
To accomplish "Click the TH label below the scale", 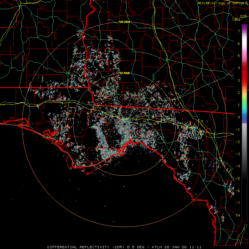I will point(238,216).
